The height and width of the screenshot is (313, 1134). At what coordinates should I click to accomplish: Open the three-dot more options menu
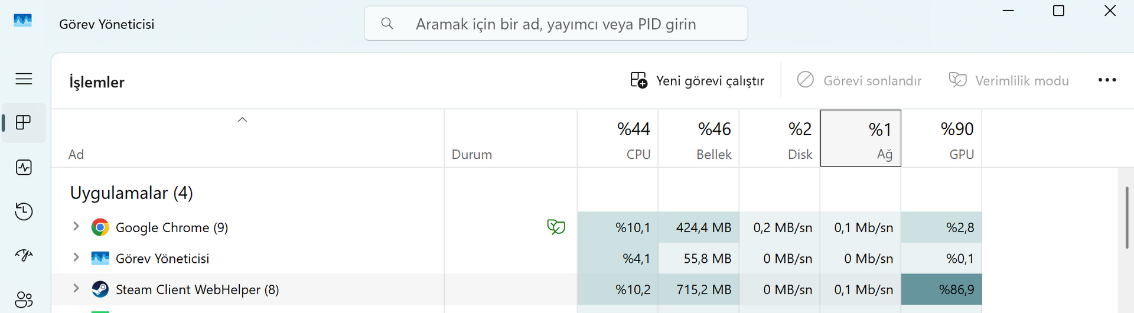(1107, 80)
